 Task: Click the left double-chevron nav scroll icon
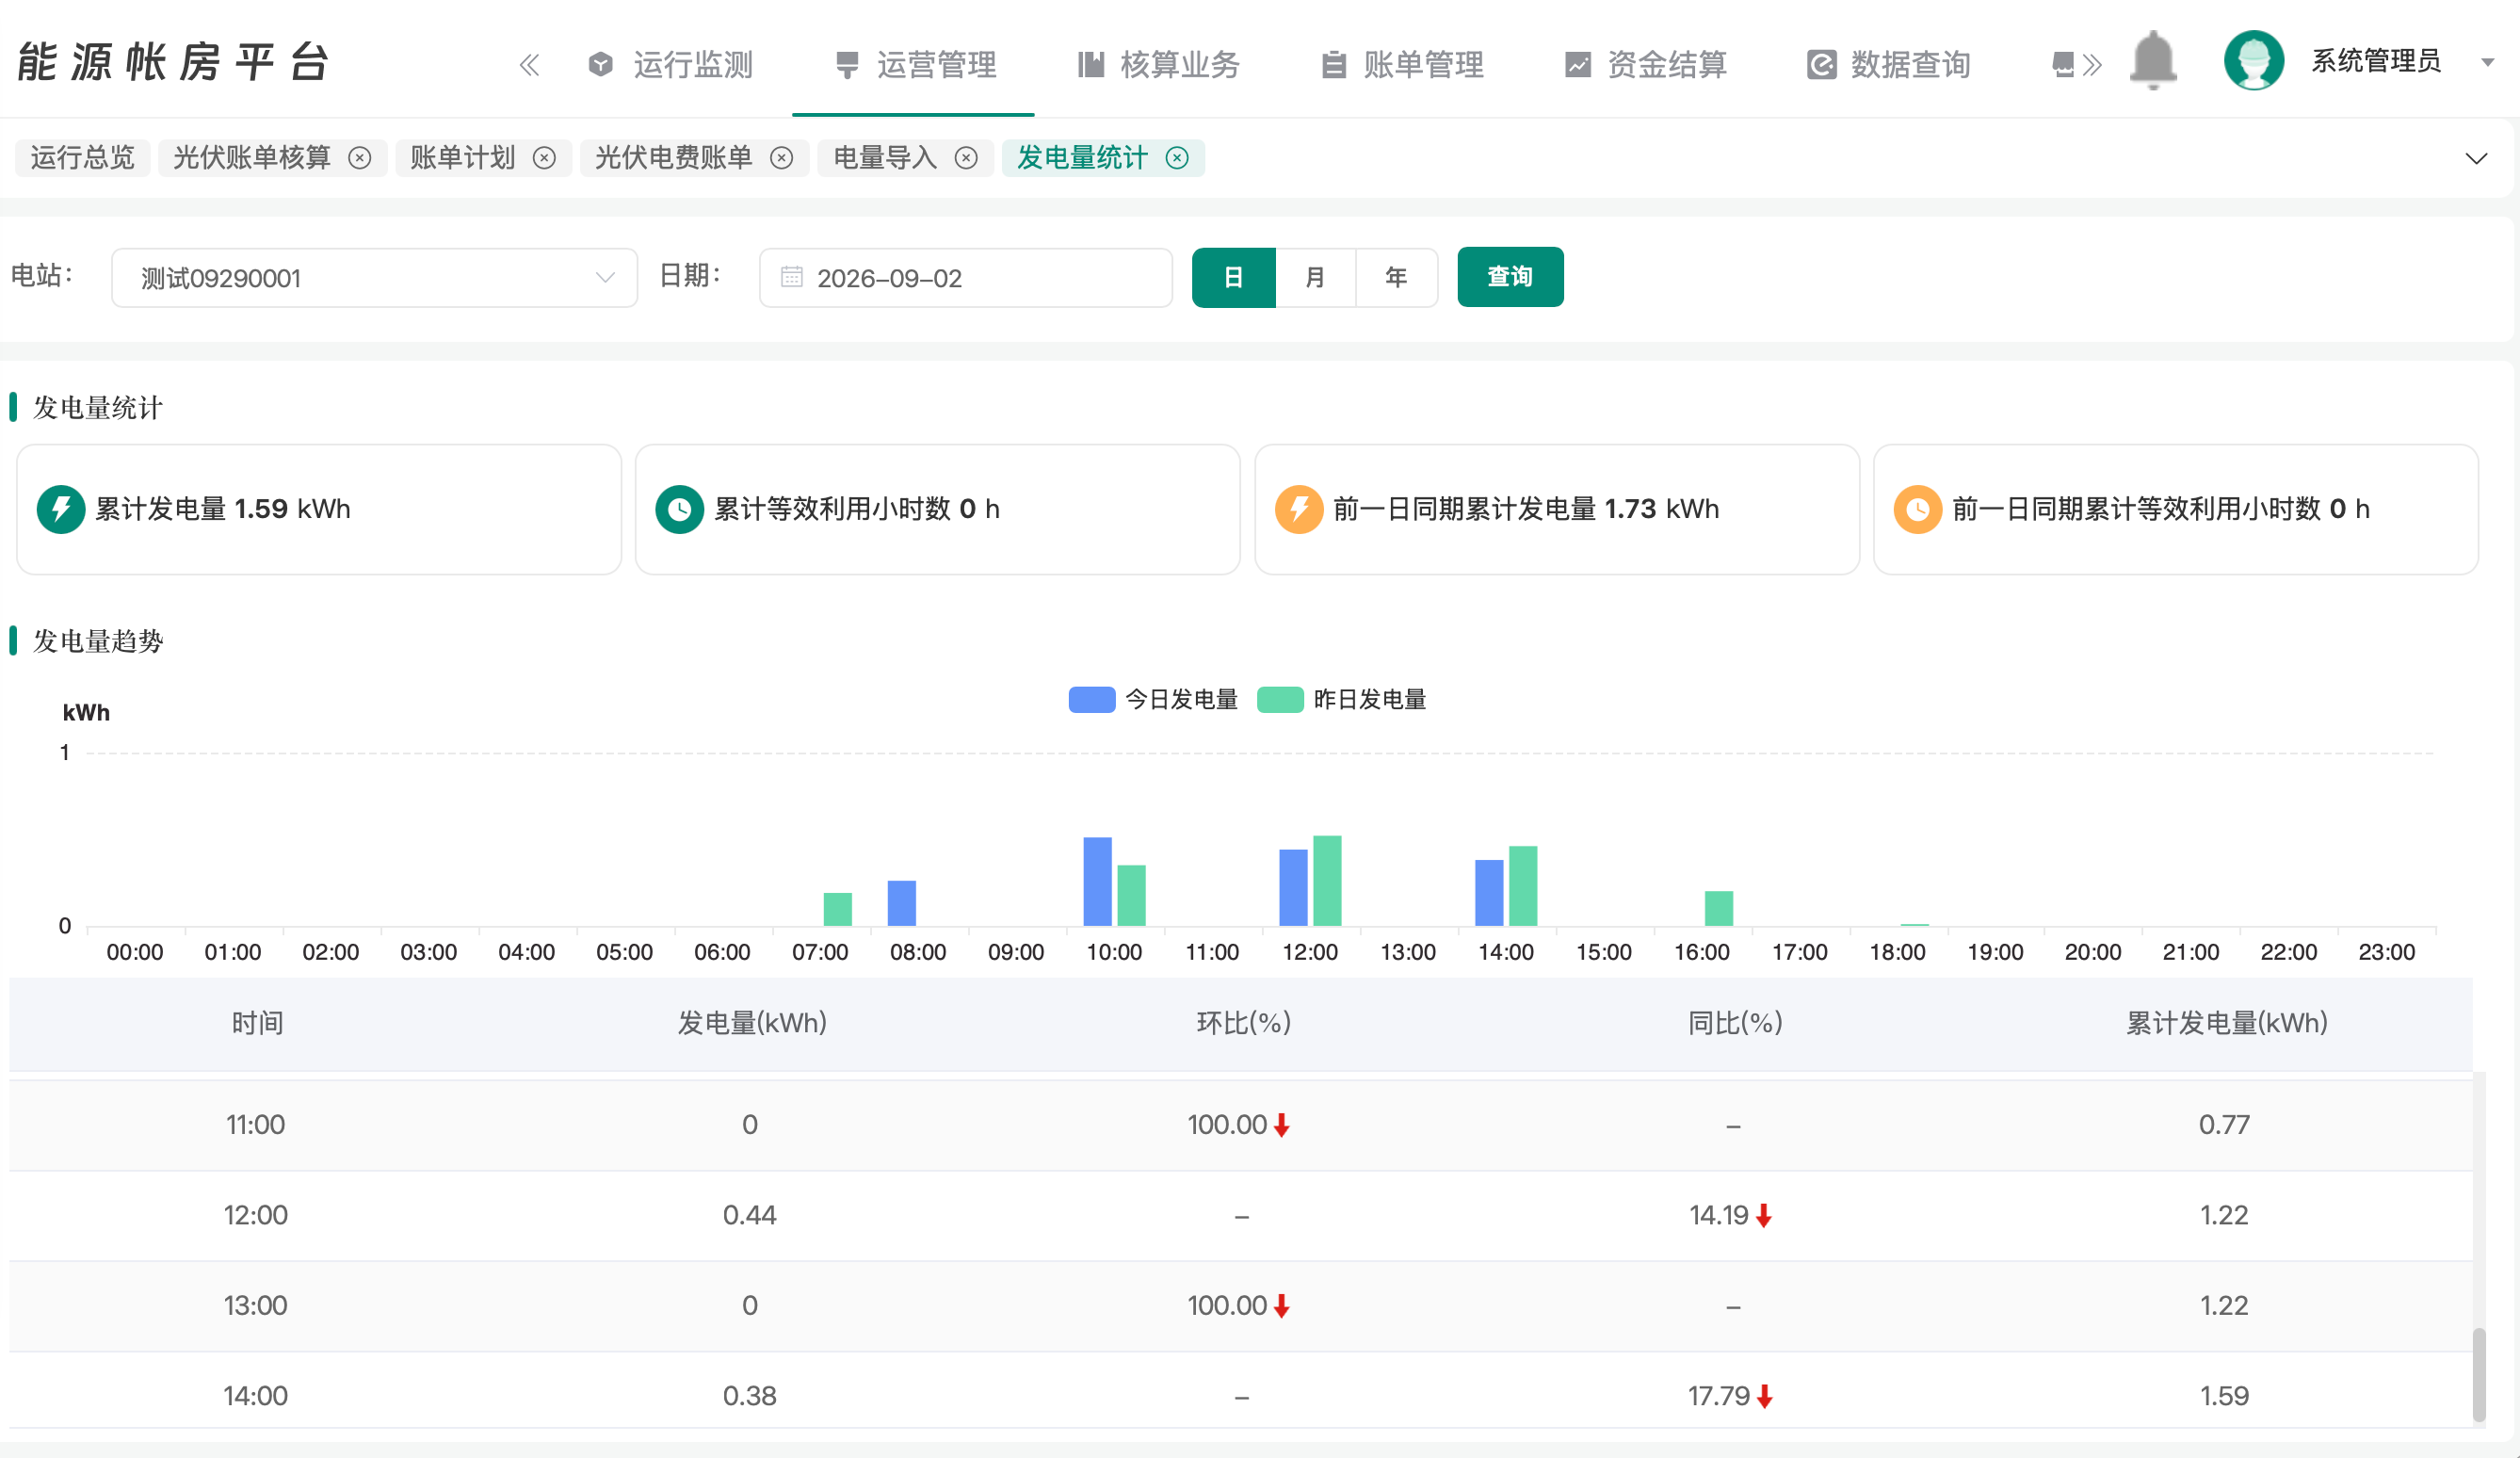[x=529, y=65]
